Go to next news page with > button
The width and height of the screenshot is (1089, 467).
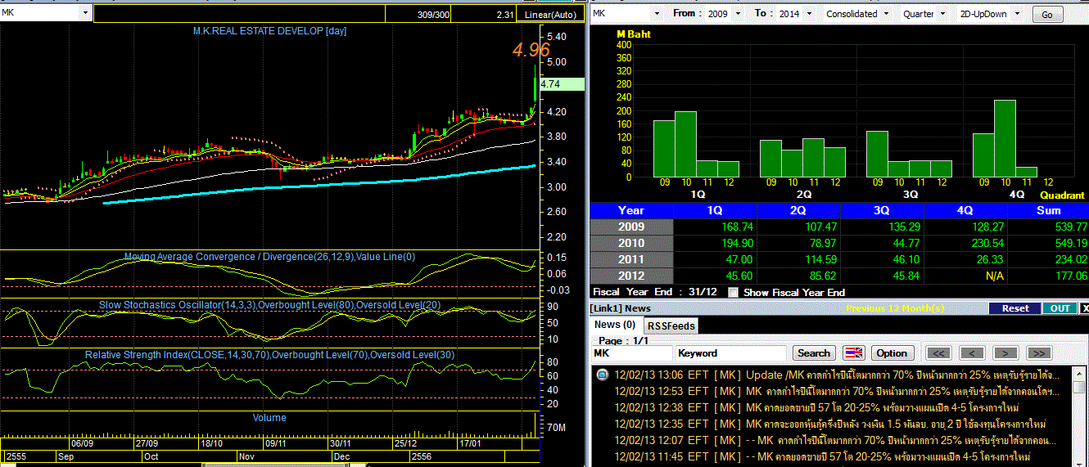[1005, 353]
